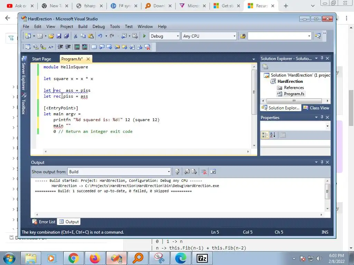This screenshot has width=354, height=265.
Task: Open 7-Zip from the Windows taskbar
Action: click(x=202, y=258)
